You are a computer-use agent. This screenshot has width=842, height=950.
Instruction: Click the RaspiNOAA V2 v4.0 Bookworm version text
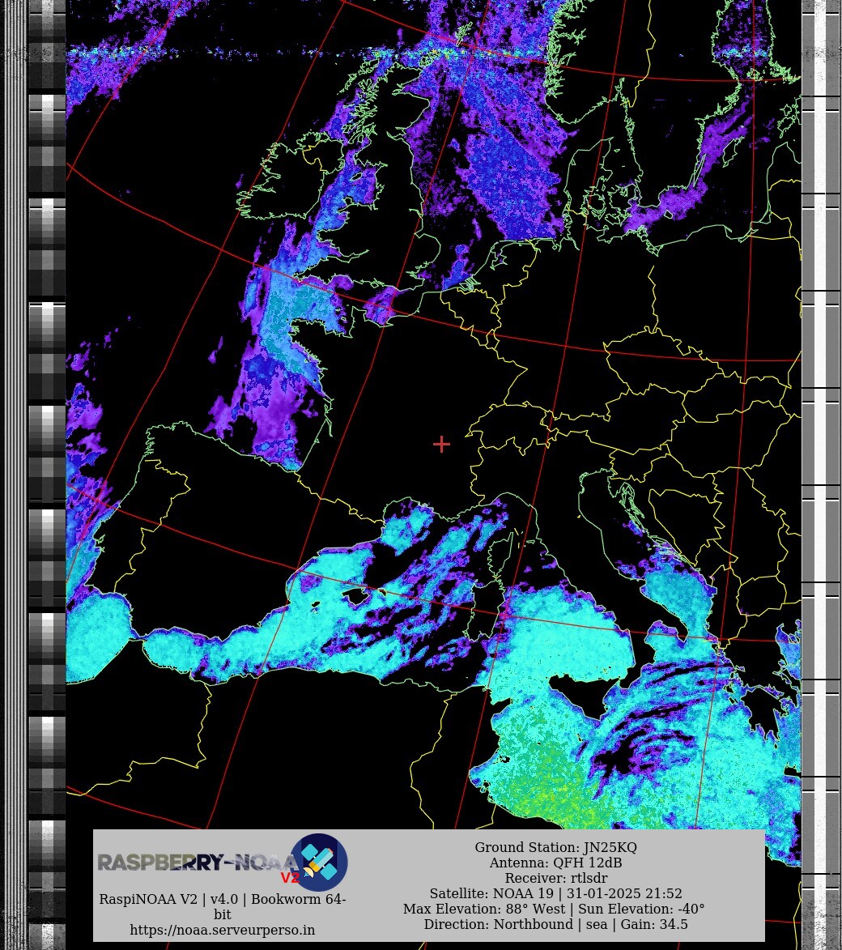(223, 906)
